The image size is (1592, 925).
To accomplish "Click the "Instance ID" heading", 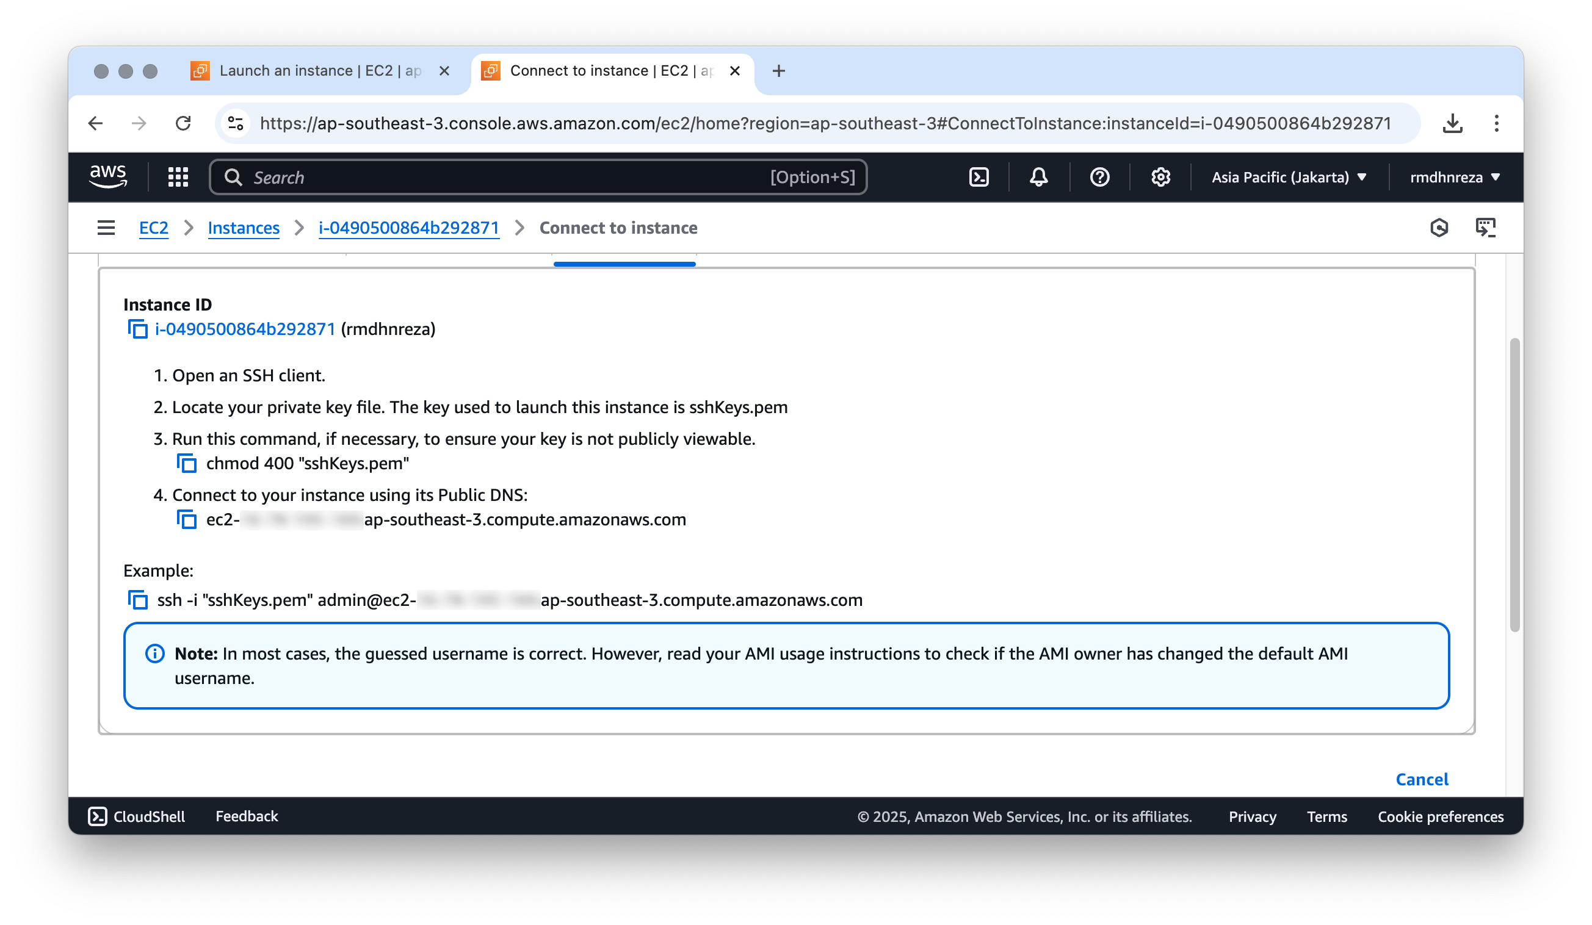I will (x=167, y=305).
